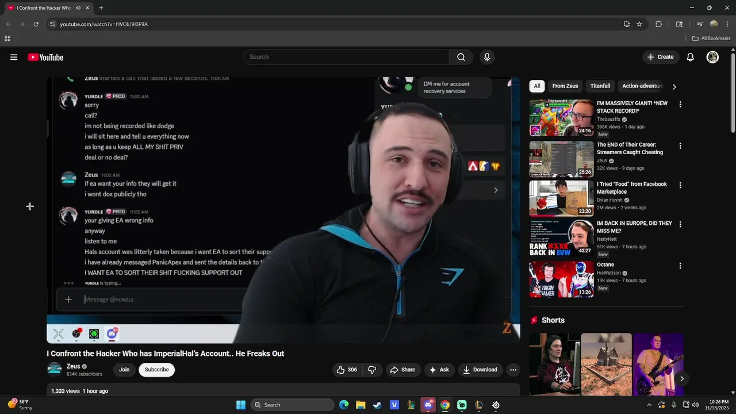Show hidden system tray icons

(x=649, y=405)
